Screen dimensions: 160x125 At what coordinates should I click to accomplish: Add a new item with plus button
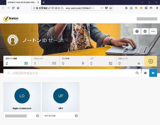click(151, 61)
